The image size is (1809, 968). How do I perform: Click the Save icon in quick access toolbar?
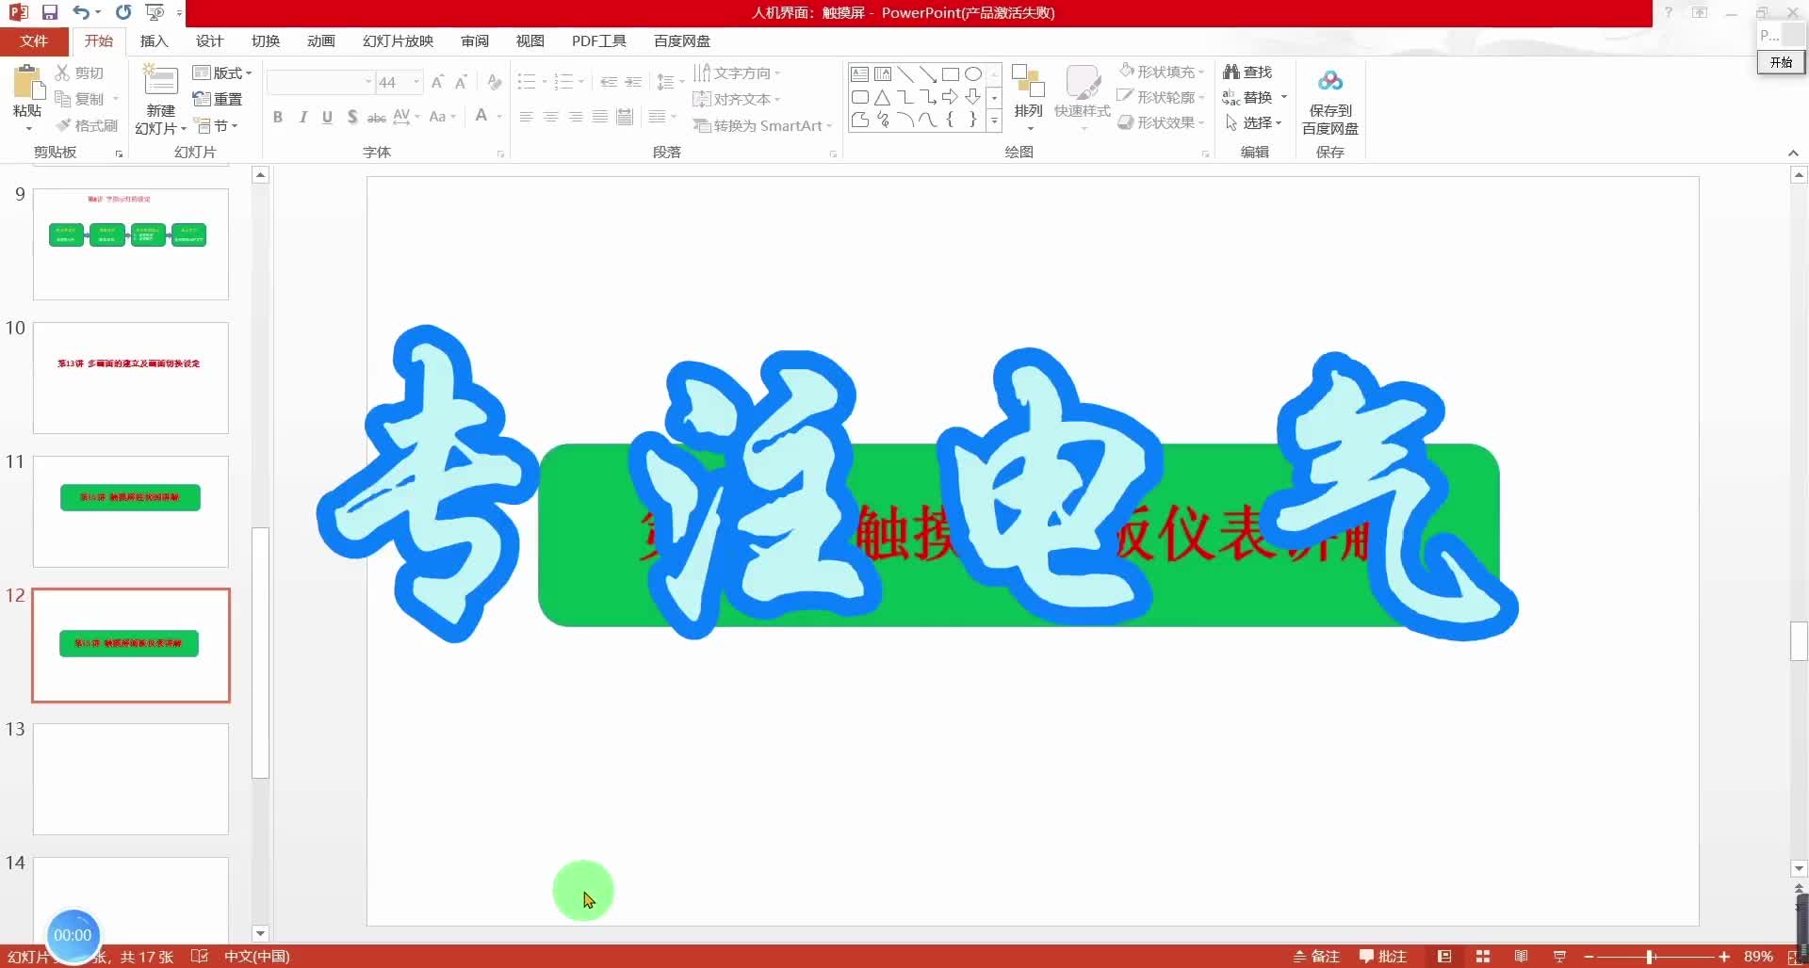50,12
